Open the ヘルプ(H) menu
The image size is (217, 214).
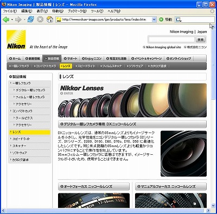tap(114, 11)
